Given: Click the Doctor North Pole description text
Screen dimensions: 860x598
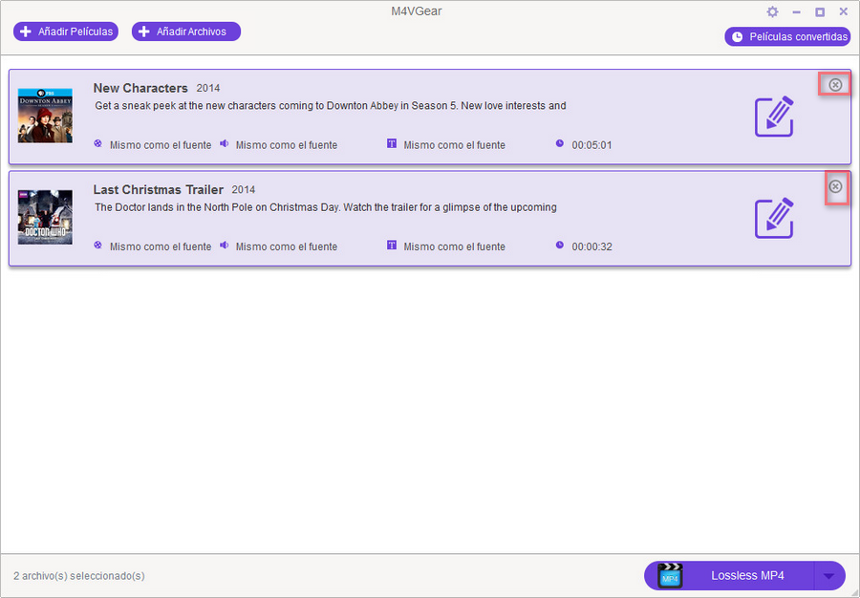Looking at the screenshot, I should tap(326, 207).
